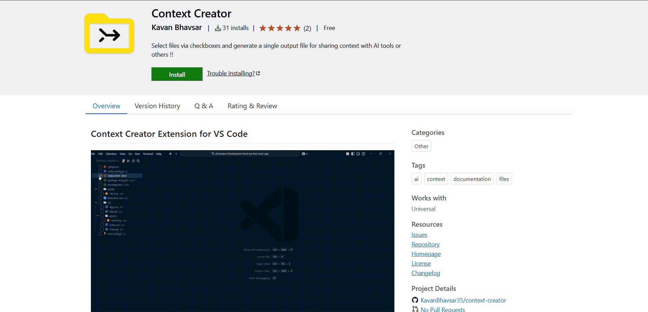Screen dimensions: 648x312
Task: Toggle primary sidebar icon in the preview title bar
Action: tap(353, 154)
